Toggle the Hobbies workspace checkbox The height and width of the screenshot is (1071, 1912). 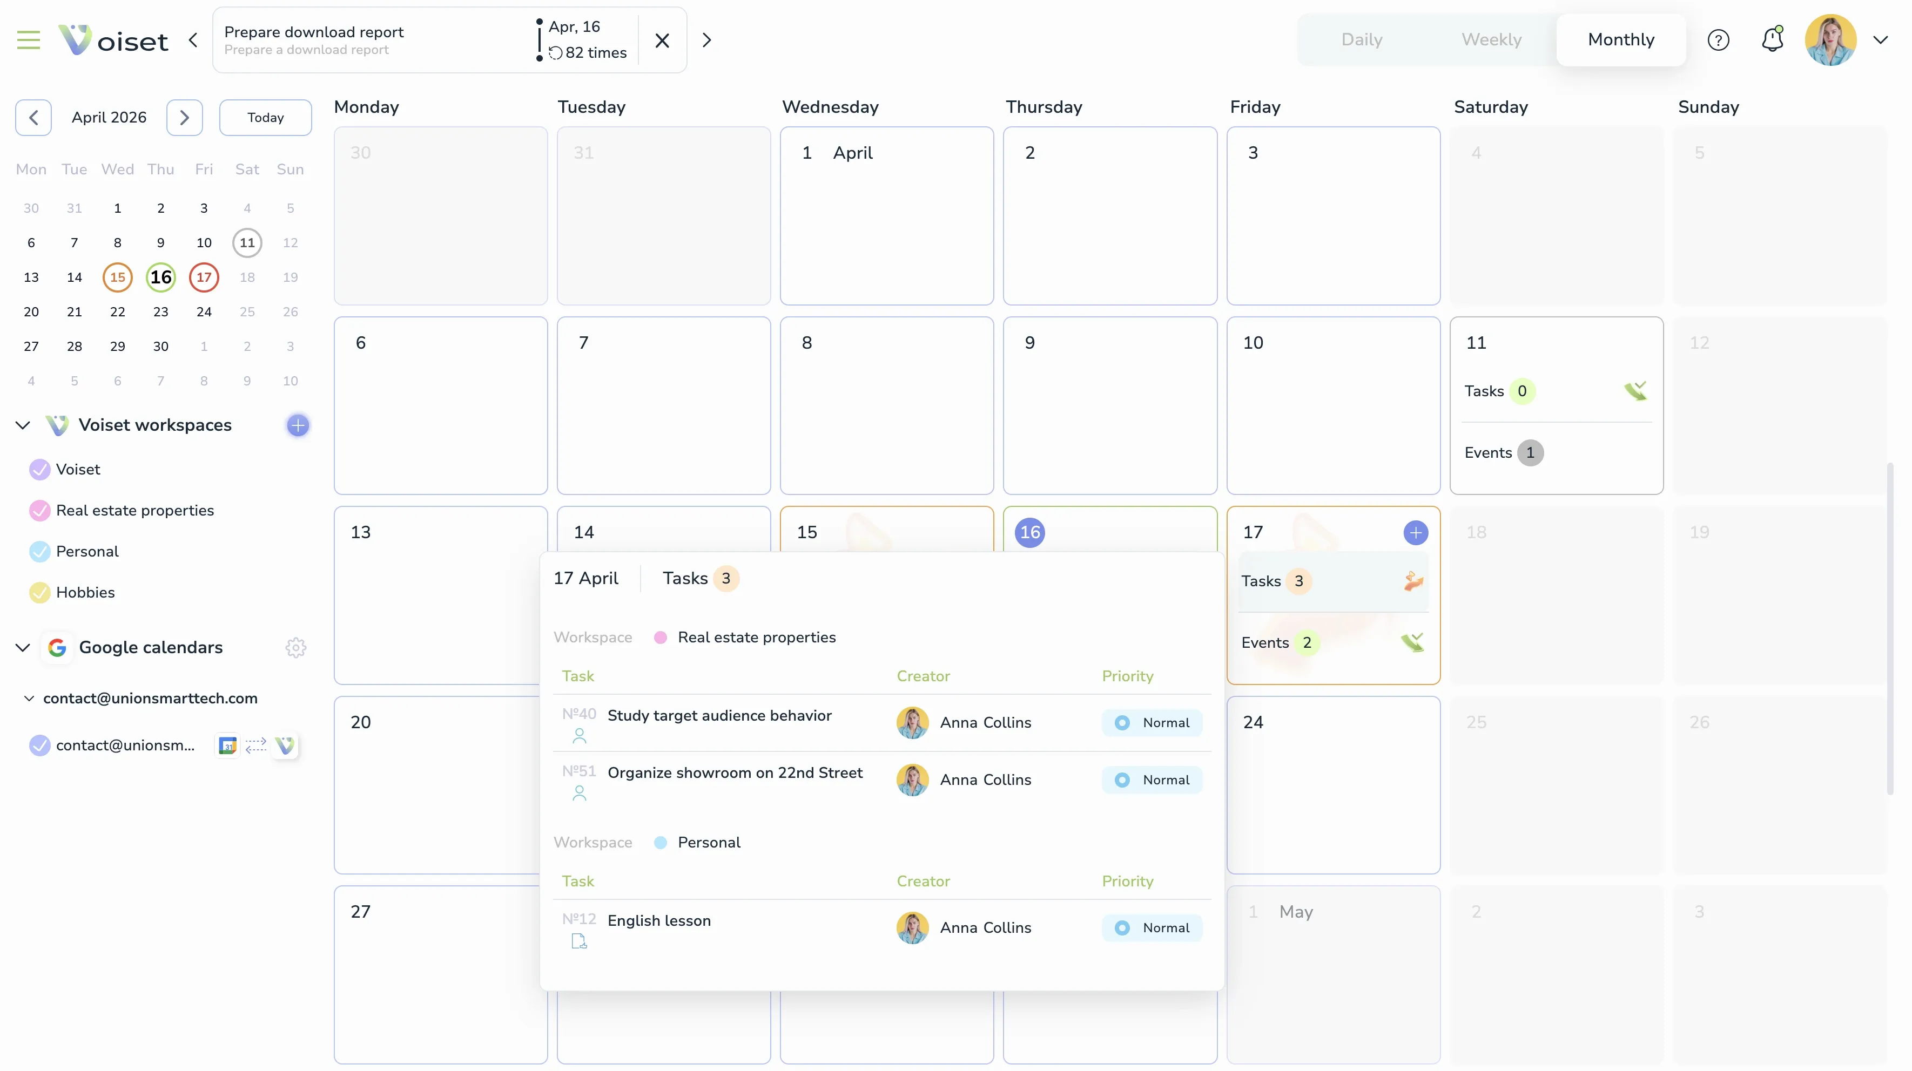pos(39,592)
